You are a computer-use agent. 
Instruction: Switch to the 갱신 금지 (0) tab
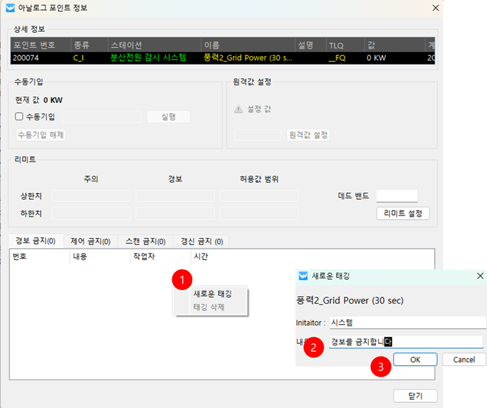(x=201, y=241)
